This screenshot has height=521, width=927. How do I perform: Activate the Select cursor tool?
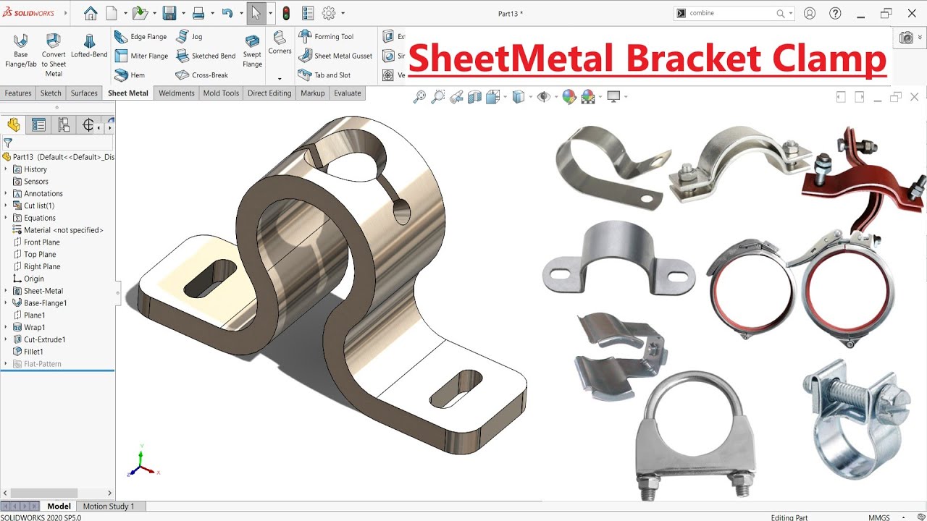point(256,13)
